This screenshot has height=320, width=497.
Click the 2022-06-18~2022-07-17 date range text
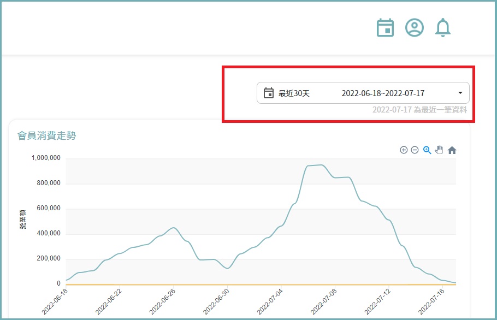(383, 93)
